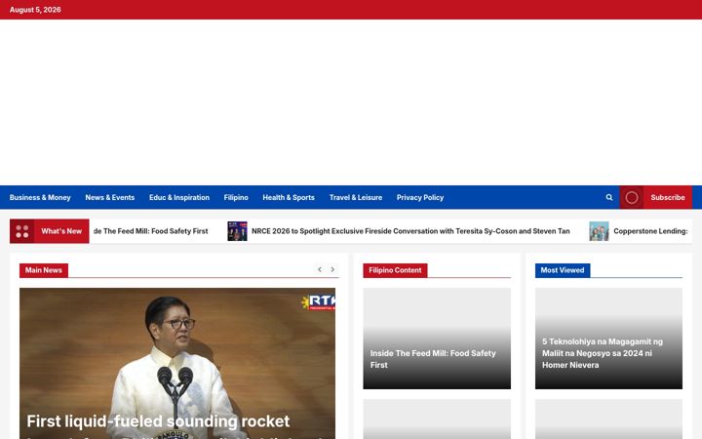
Task: Select the Main News section heading
Action: coord(44,270)
